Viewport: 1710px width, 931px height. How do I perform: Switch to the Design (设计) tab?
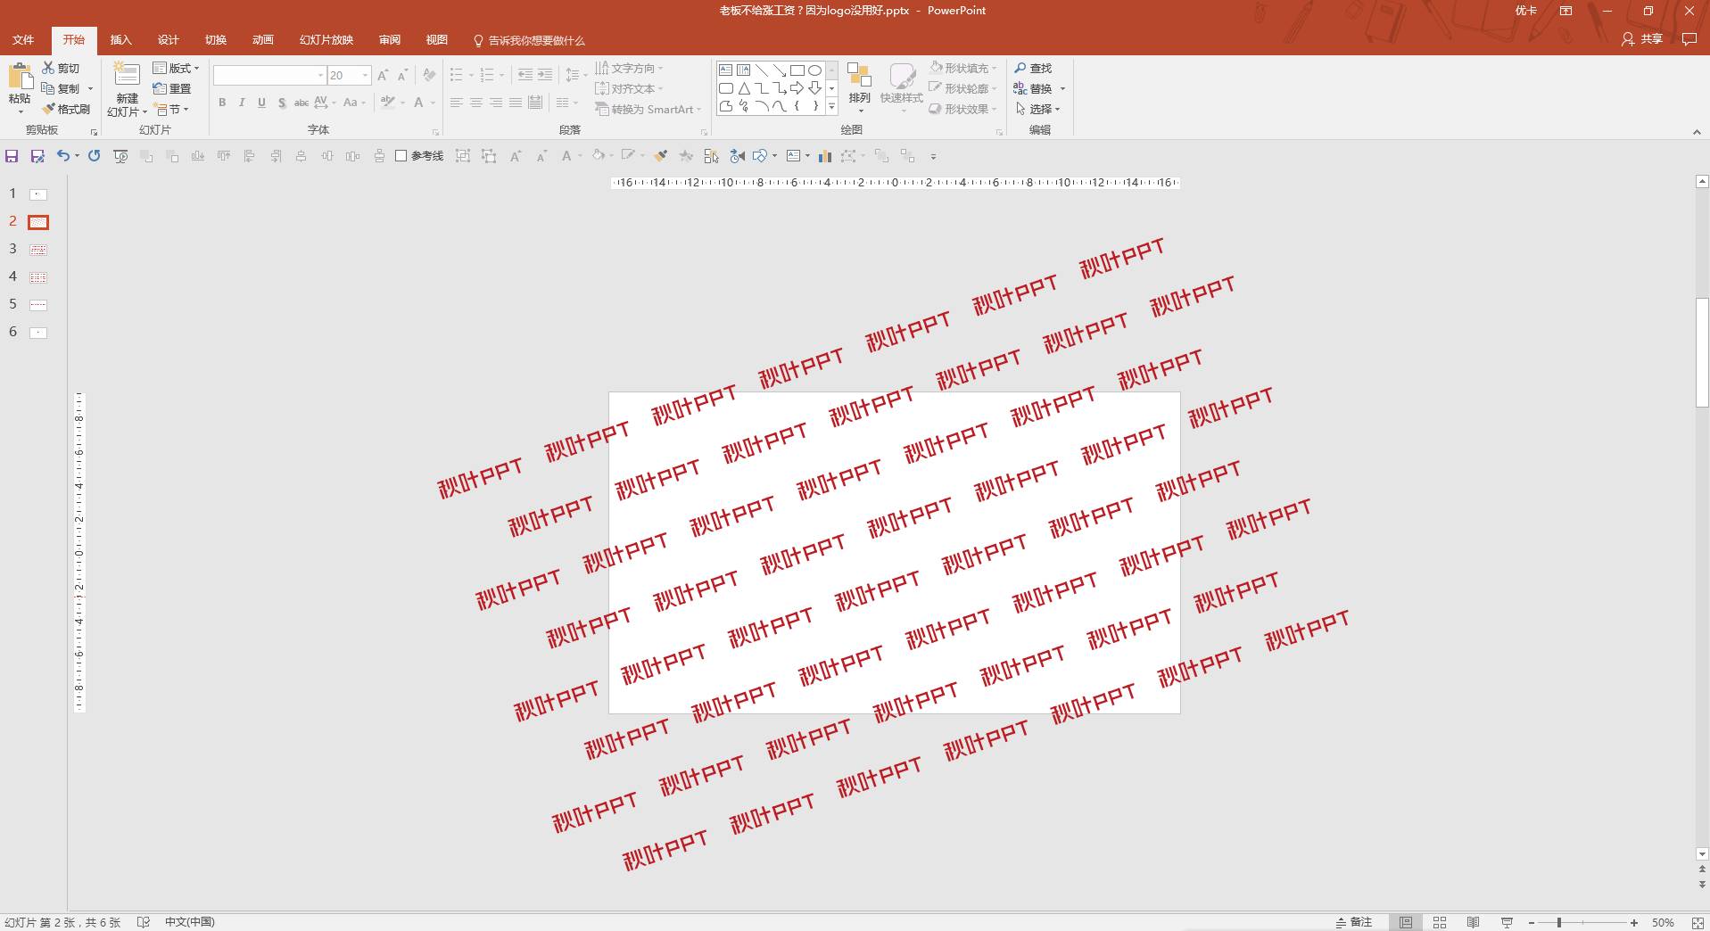tap(168, 40)
